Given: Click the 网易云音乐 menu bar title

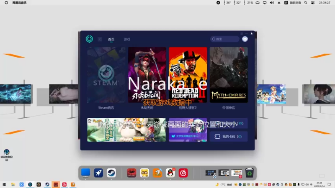Looking at the screenshot, I should [x=19, y=3].
